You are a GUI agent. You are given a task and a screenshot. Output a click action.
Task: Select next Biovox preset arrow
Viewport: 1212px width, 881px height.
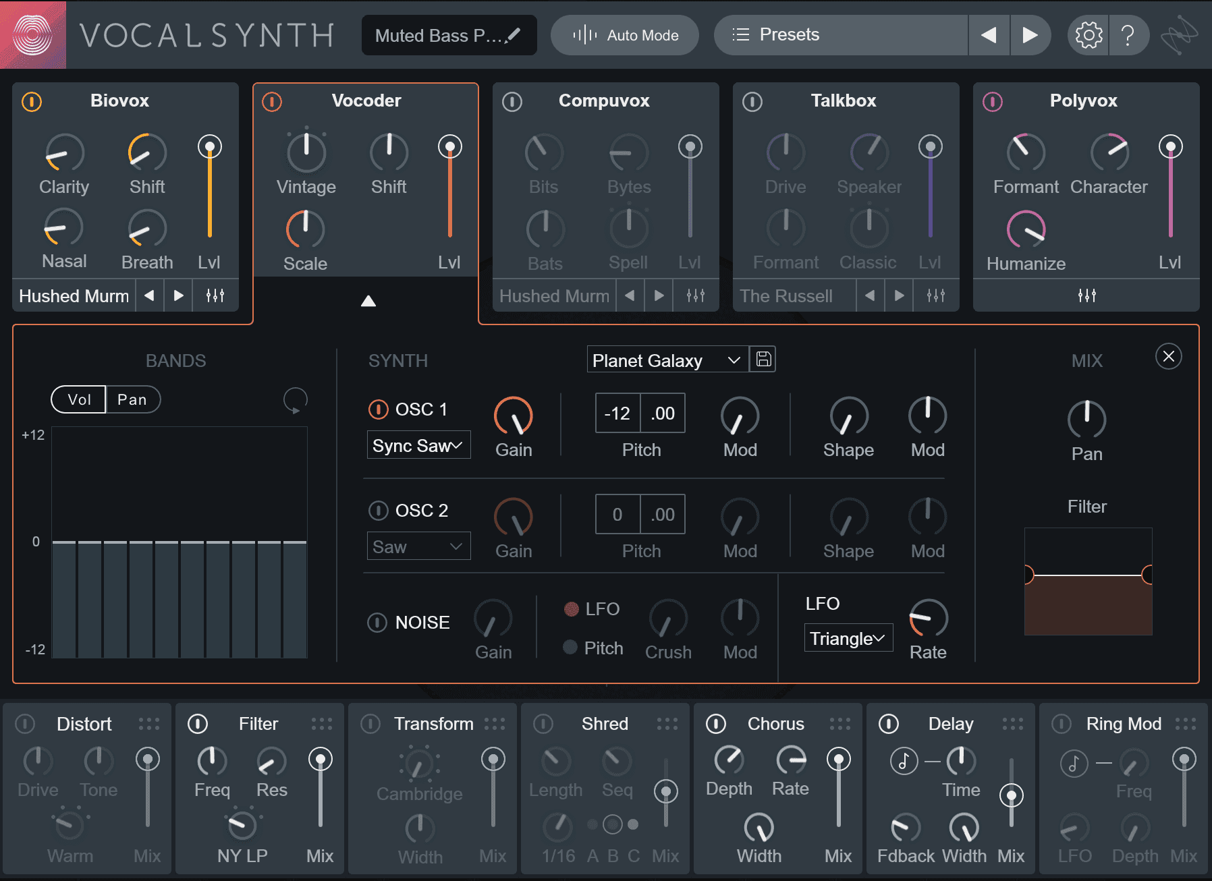(178, 295)
